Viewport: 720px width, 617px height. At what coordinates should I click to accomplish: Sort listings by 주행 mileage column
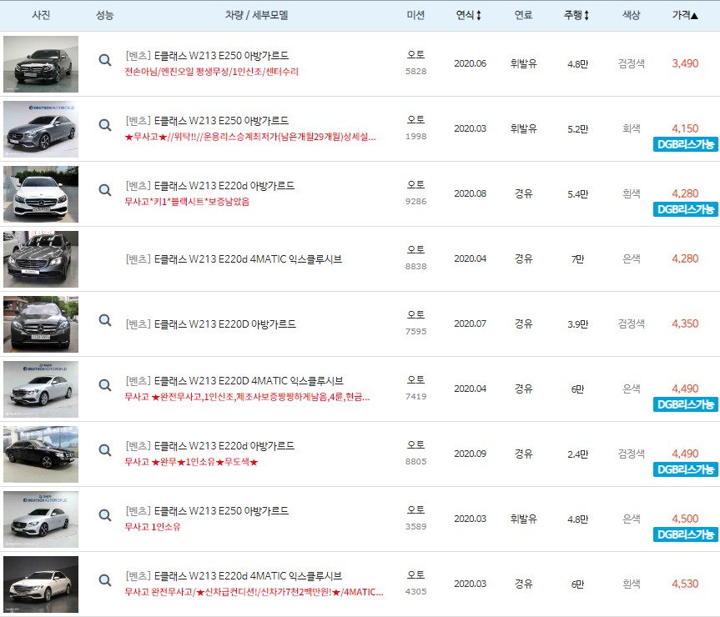coord(577,15)
